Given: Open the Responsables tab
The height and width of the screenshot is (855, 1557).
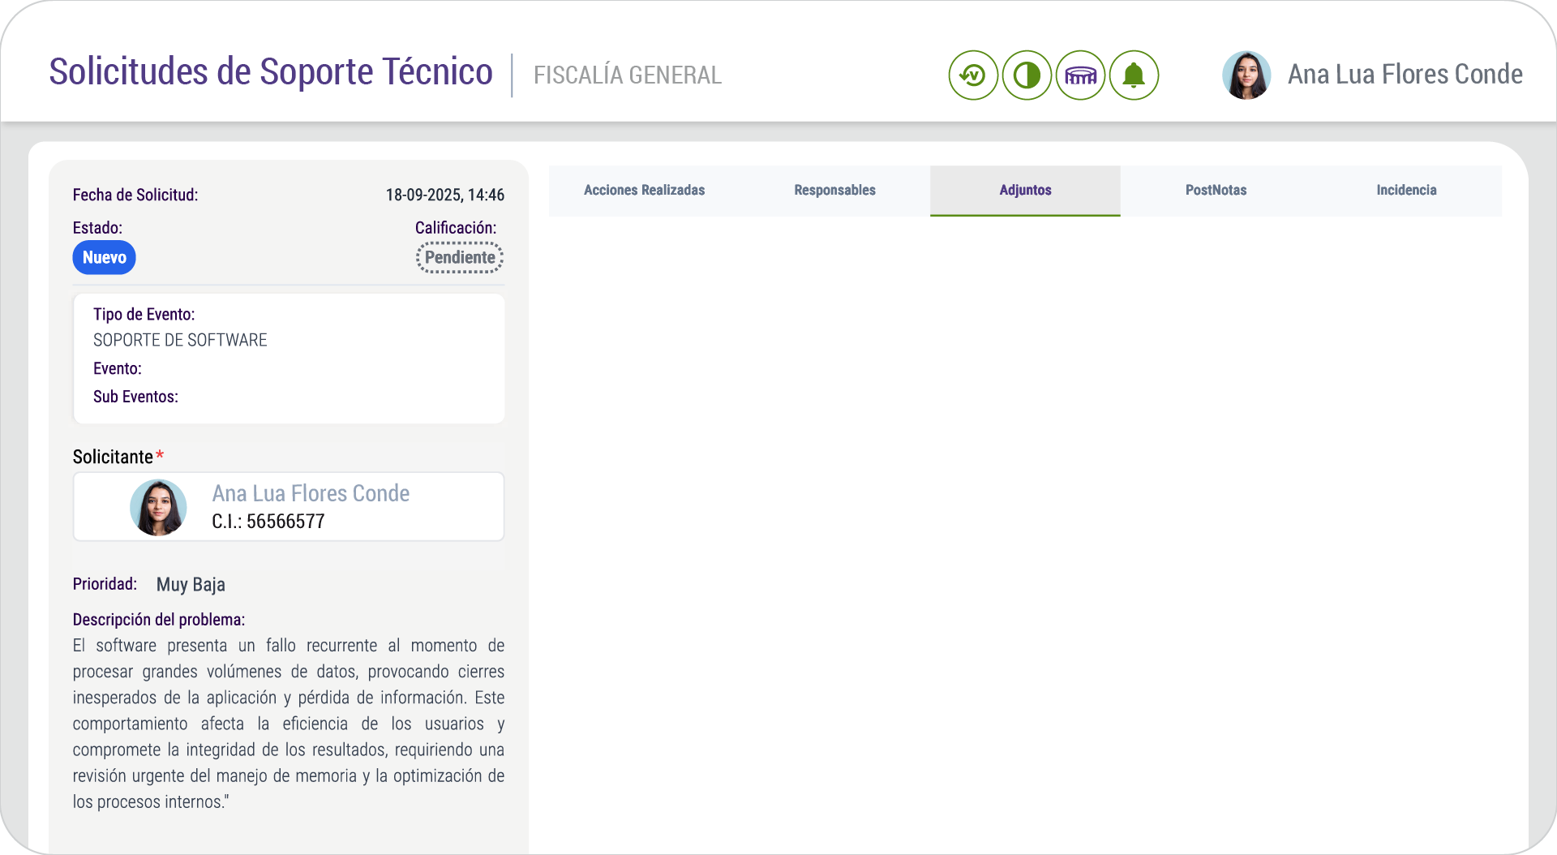Looking at the screenshot, I should (x=834, y=191).
